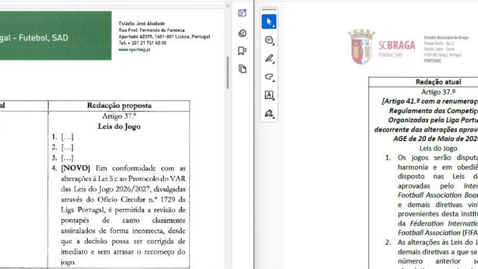The height and width of the screenshot is (269, 478).
Task: Click the "[NOVO]" marker in item 4
Action: (75, 168)
